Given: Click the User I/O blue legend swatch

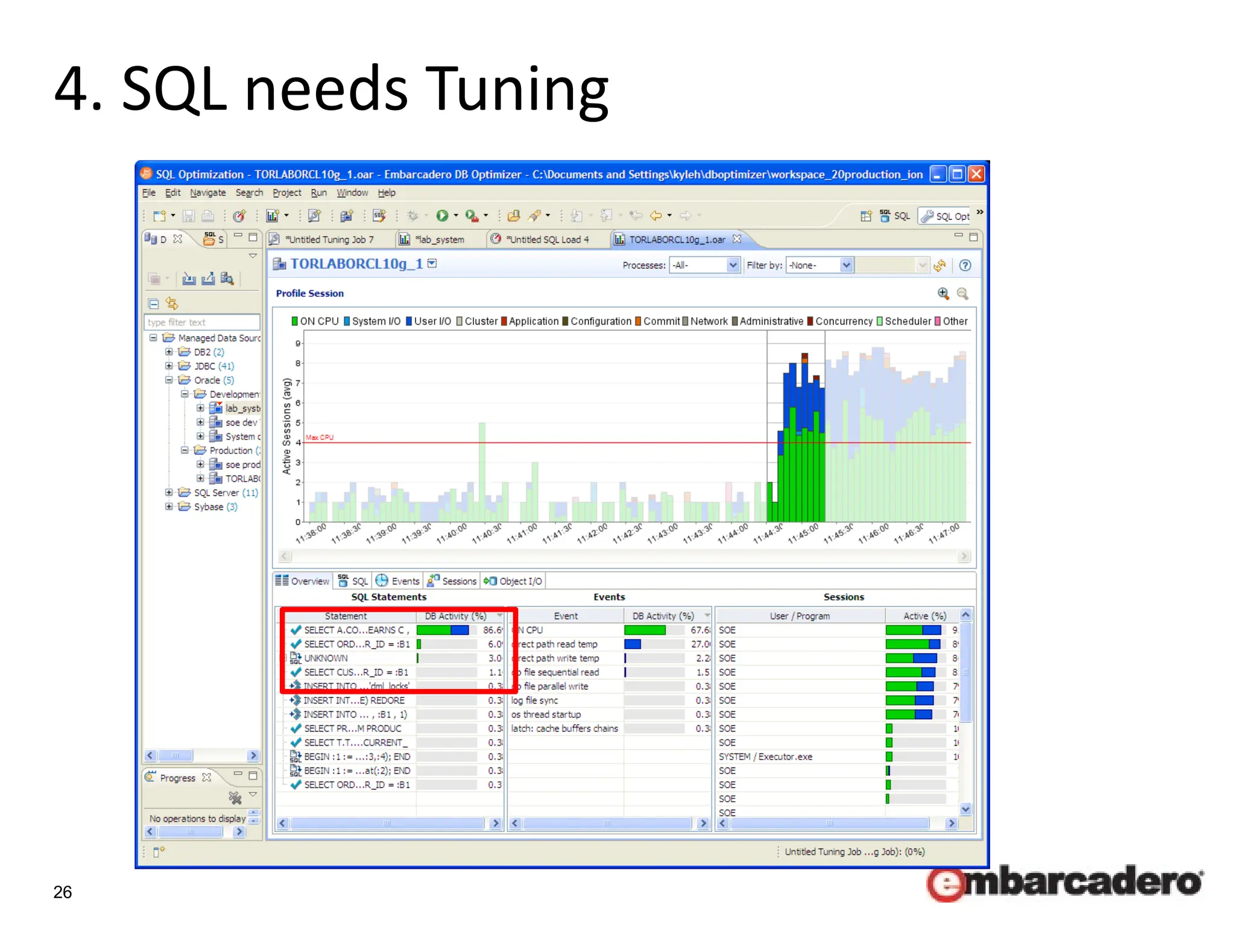Looking at the screenshot, I should coord(409,321).
